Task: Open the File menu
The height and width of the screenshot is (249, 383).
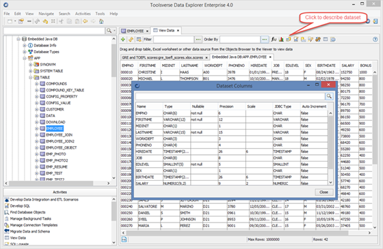Action: tap(7, 14)
